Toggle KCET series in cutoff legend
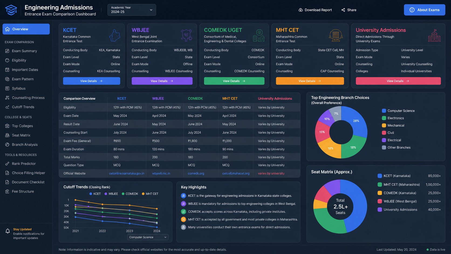The image size is (451, 254). [95, 194]
